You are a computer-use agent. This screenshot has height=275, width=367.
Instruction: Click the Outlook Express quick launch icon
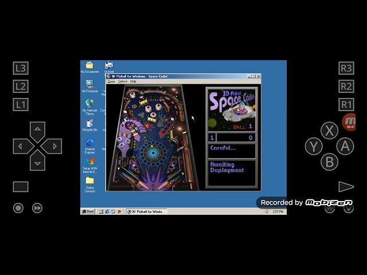113,211
